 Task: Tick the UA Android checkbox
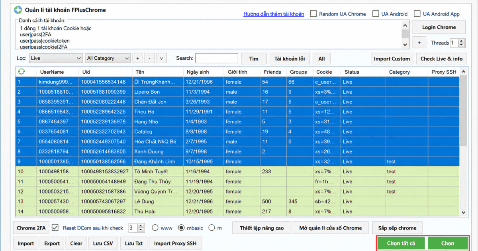point(376,14)
